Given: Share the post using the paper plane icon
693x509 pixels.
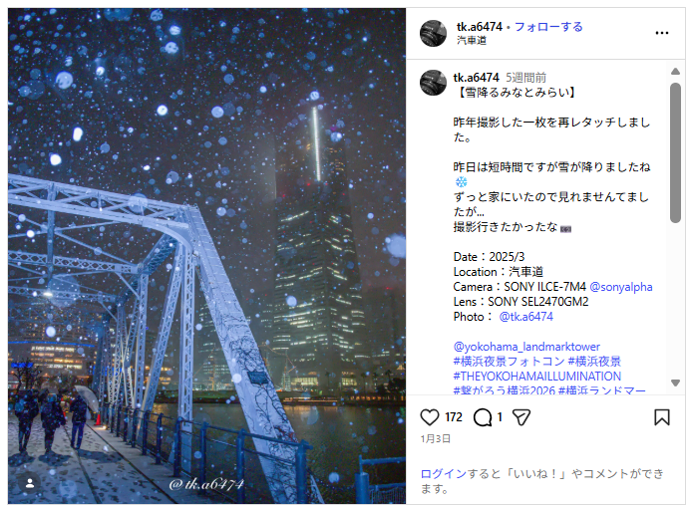Looking at the screenshot, I should [521, 417].
